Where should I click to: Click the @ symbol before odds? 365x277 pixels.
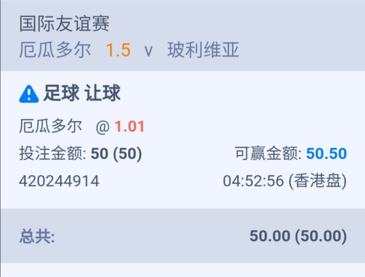coord(102,127)
